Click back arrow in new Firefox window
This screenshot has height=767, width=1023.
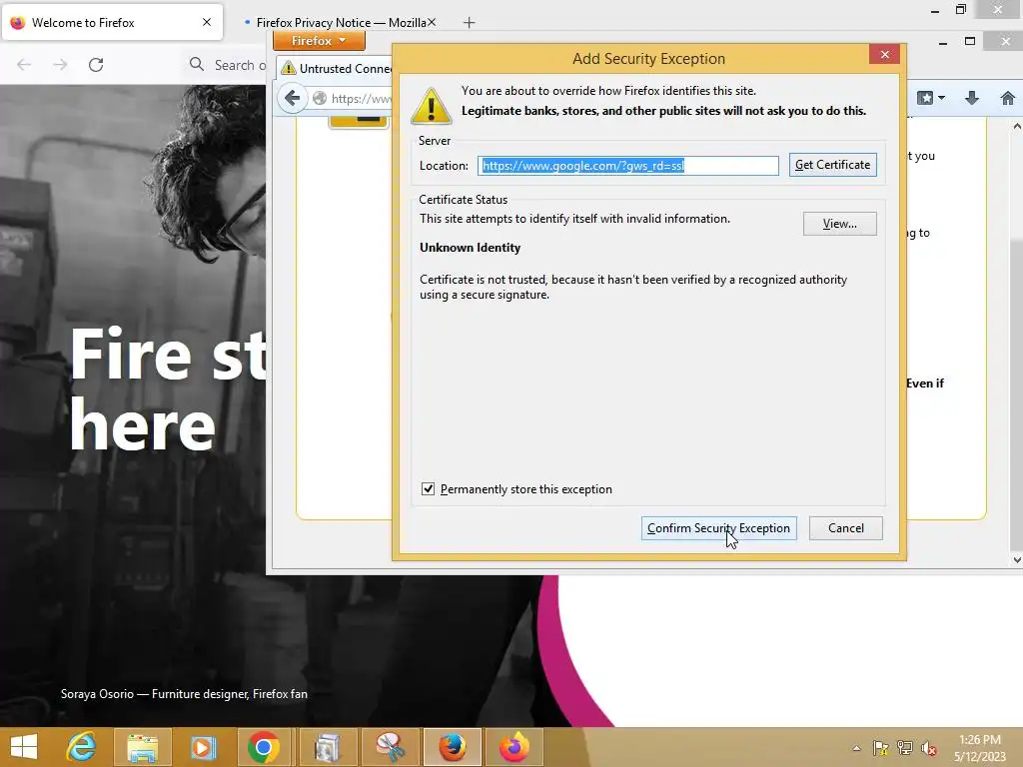click(24, 65)
